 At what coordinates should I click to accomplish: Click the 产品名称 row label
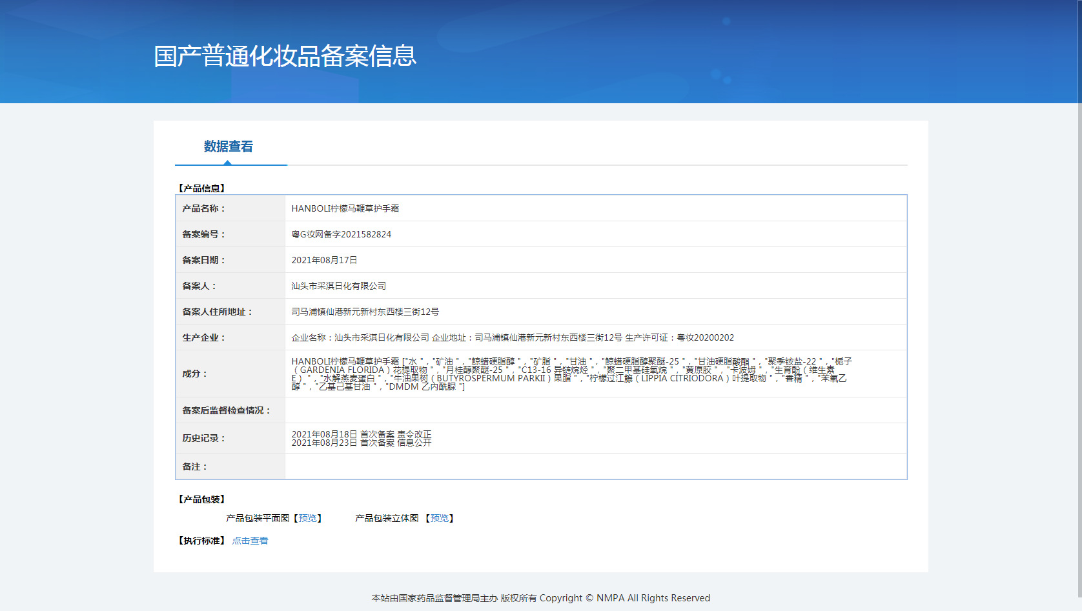point(203,208)
